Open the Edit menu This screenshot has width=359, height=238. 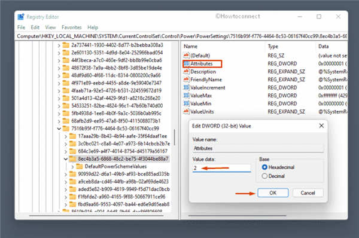pyautogui.click(x=35, y=28)
